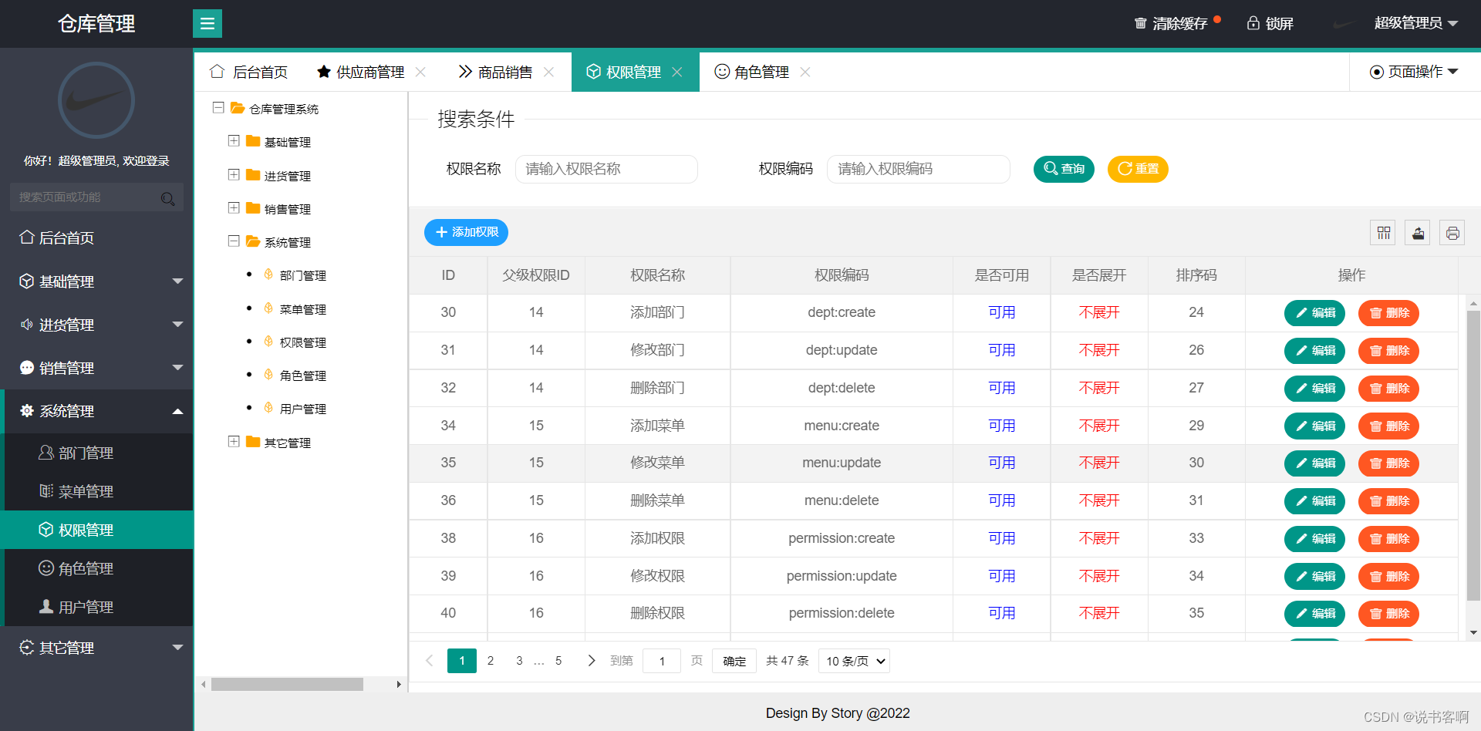
Task: Edit the menu:update permission row
Action: coord(1314,463)
